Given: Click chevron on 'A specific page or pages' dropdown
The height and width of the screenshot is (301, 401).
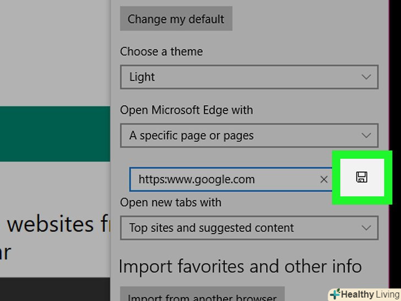Looking at the screenshot, I should point(366,136).
